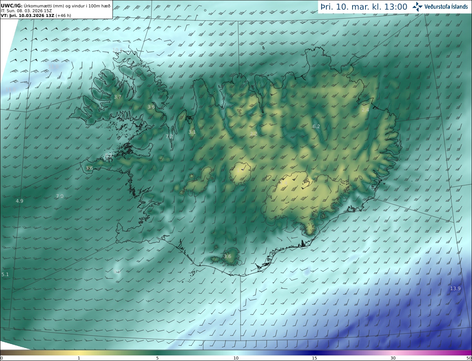Click the 7.0 value on the map
Image resolution: width=472 pixels, height=361 pixels.
click(x=59, y=196)
